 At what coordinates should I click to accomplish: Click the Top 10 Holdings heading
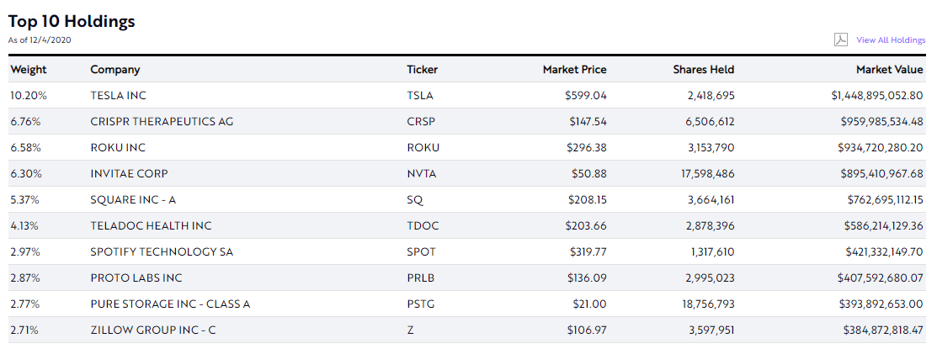coord(72,22)
